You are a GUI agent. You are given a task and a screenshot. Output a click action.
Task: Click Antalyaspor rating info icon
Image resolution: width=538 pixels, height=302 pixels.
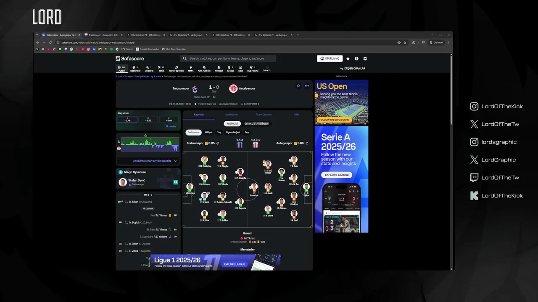coord(307,143)
